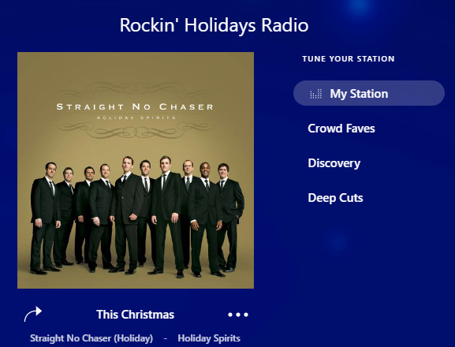Open the three-dot more options menu
The image size is (455, 347).
238,315
